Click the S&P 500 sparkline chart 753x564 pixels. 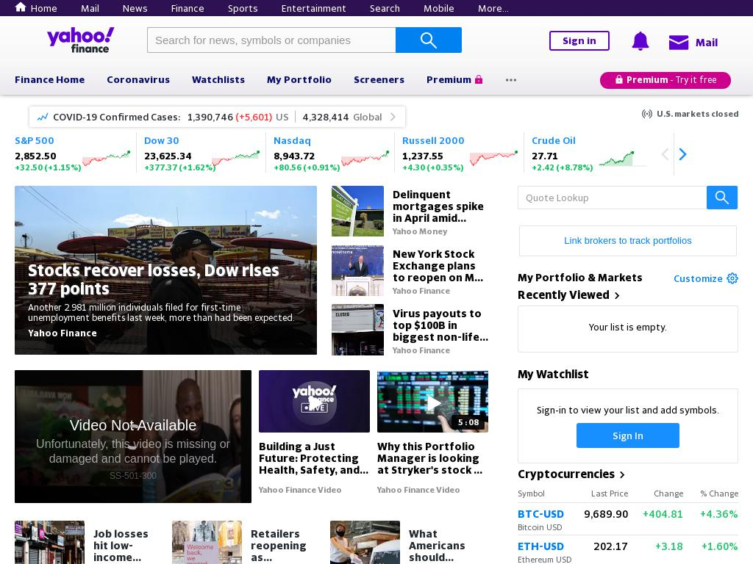(x=107, y=158)
